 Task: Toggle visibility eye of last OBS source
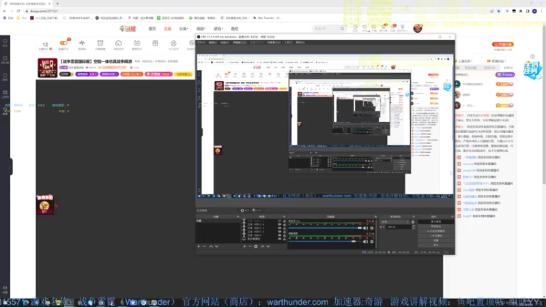coord(279,239)
